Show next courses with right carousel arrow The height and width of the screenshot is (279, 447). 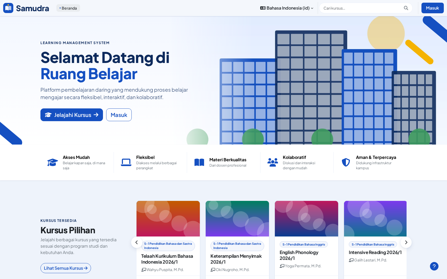click(x=406, y=242)
